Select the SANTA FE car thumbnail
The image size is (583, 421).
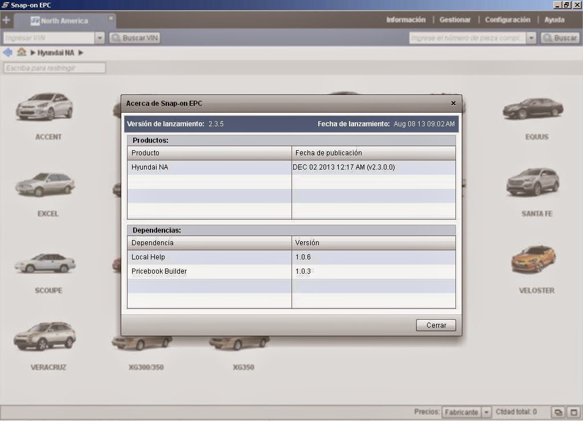533,181
